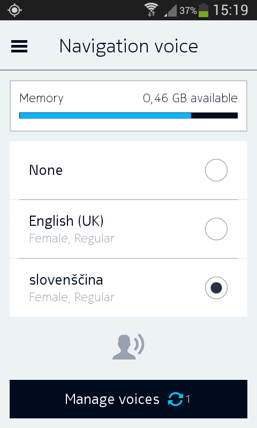Select the None radio button
Screen dimensions: 257x428
point(216,170)
